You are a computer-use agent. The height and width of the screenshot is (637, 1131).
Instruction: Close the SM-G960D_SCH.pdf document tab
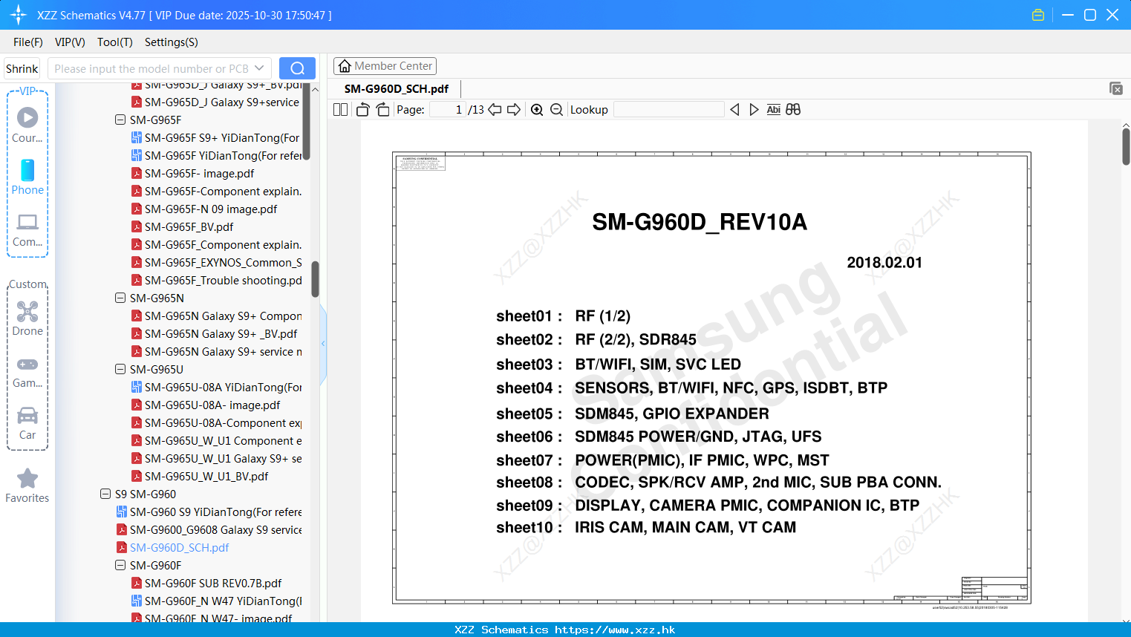click(1116, 88)
